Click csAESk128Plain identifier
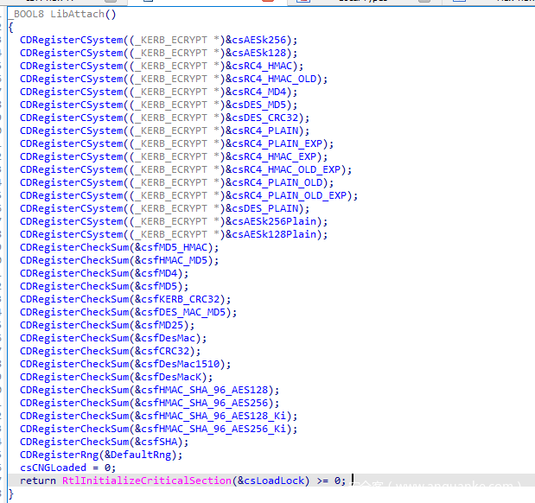This screenshot has height=503, width=535. tap(274, 234)
